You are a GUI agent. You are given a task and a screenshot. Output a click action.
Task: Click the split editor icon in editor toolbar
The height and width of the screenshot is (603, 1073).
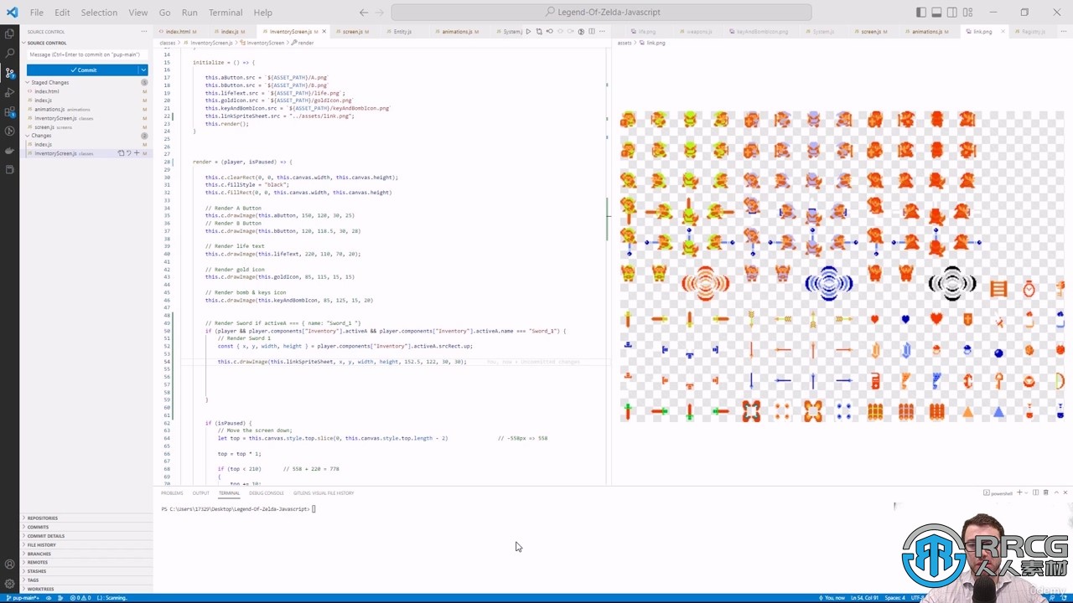point(591,31)
